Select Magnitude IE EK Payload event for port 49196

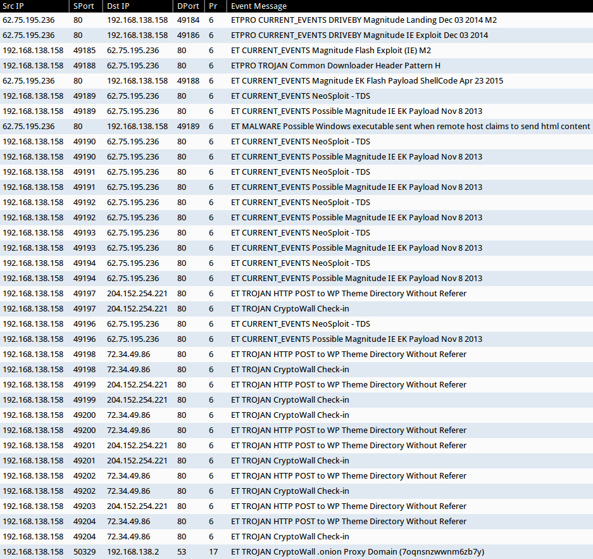pos(296,339)
